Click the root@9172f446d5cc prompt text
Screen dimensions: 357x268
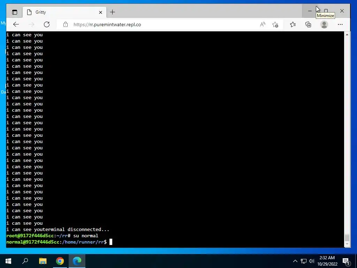pos(30,236)
